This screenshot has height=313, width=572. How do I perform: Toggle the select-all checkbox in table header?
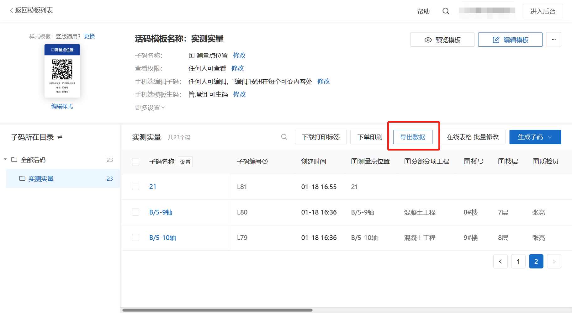point(135,162)
